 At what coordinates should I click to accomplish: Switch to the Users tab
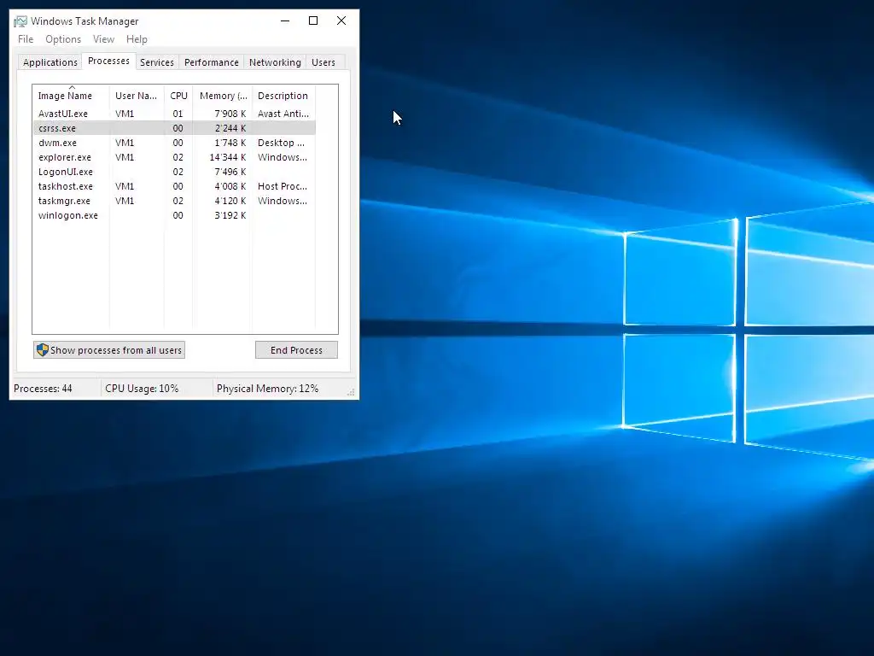pyautogui.click(x=323, y=62)
